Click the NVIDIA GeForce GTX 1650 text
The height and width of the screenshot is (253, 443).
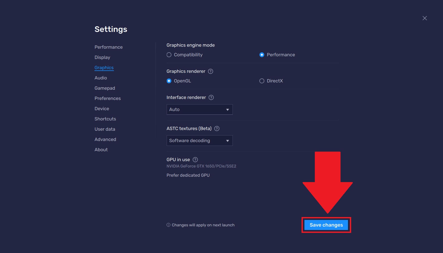pos(201,166)
